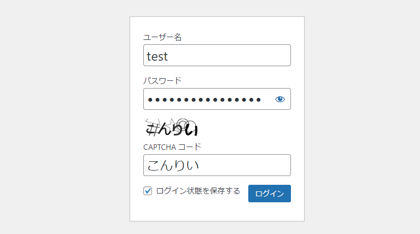
Task: Click the distorted CAPTCHA image
Action: (x=171, y=128)
